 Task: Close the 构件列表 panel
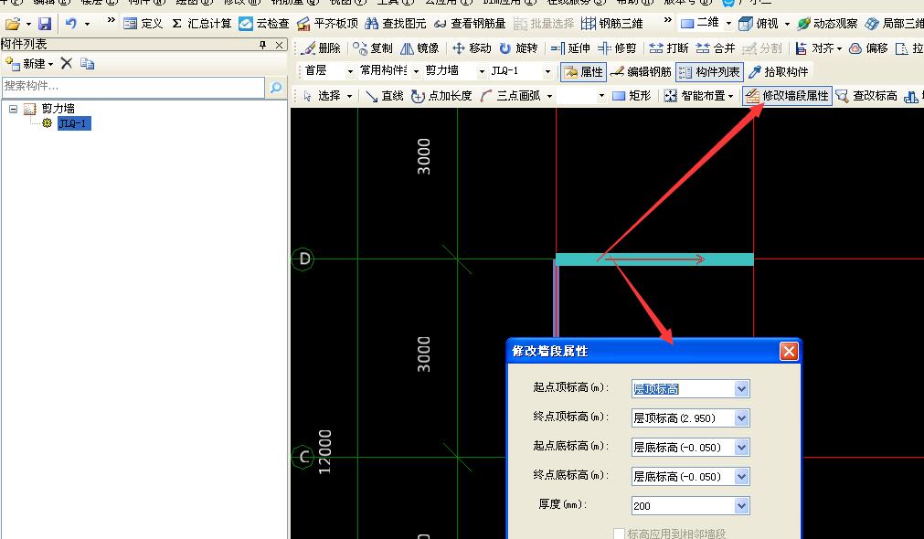280,45
